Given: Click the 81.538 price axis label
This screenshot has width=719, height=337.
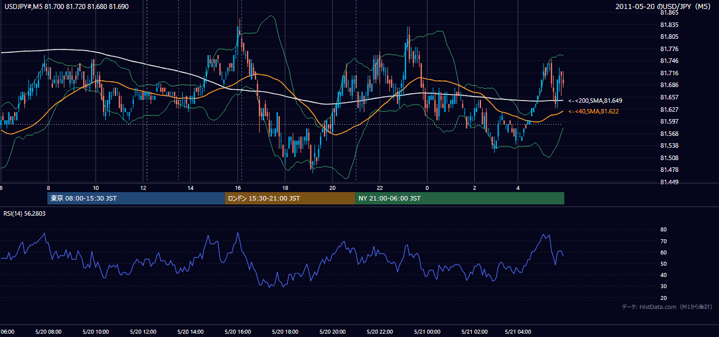Looking at the screenshot, I should click(668, 145).
